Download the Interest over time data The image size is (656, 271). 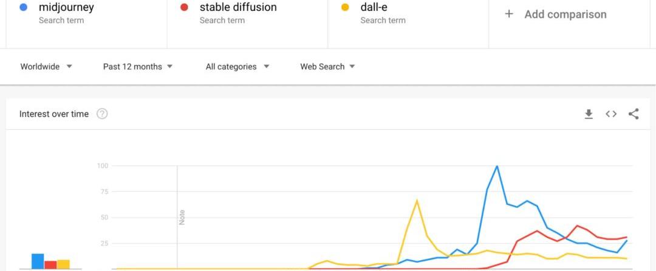[588, 114]
